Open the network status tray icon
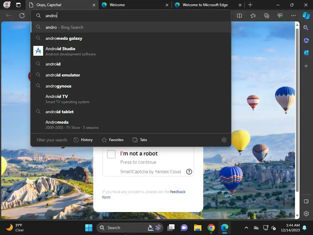313x235 pixels. tap(266, 228)
